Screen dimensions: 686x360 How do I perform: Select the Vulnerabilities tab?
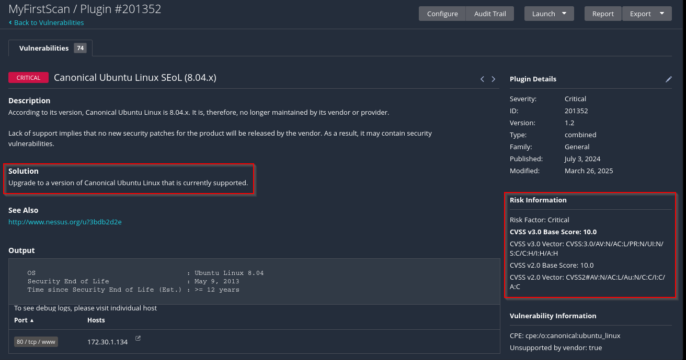50,48
